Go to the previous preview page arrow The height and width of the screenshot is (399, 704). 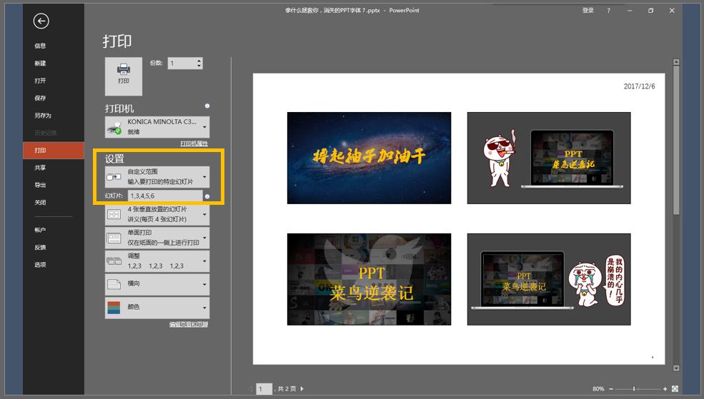(251, 389)
